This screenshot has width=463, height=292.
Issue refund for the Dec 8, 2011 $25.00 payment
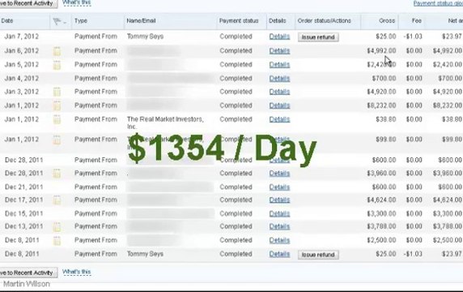(x=318, y=255)
